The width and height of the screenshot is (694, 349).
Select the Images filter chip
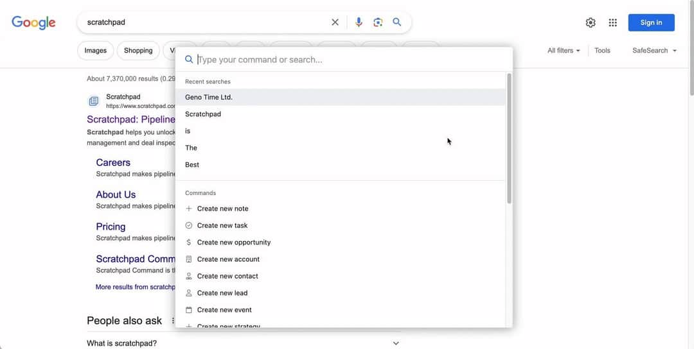[96, 51]
